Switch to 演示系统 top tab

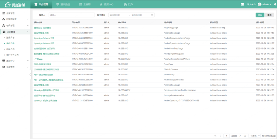tap(63, 4)
